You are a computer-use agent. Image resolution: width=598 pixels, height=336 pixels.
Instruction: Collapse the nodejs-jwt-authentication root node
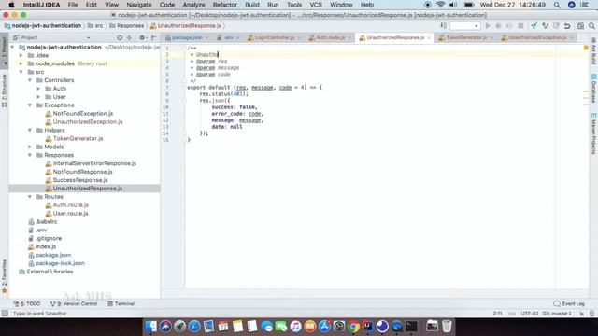tap(13, 48)
